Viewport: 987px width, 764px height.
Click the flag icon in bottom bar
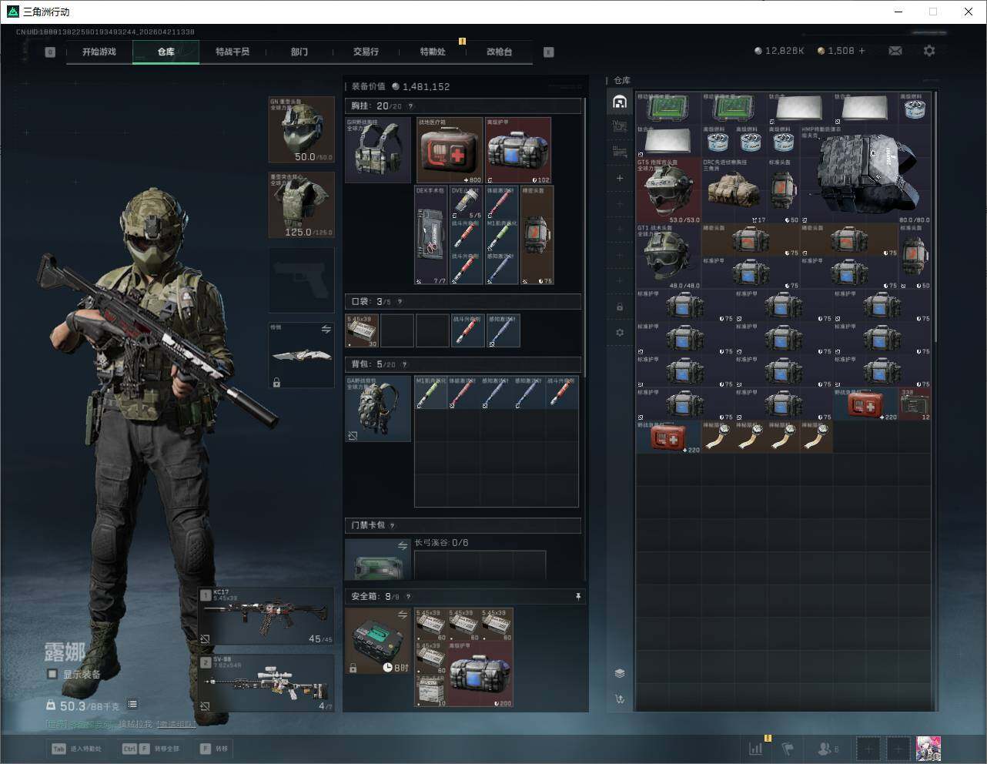coord(788,748)
